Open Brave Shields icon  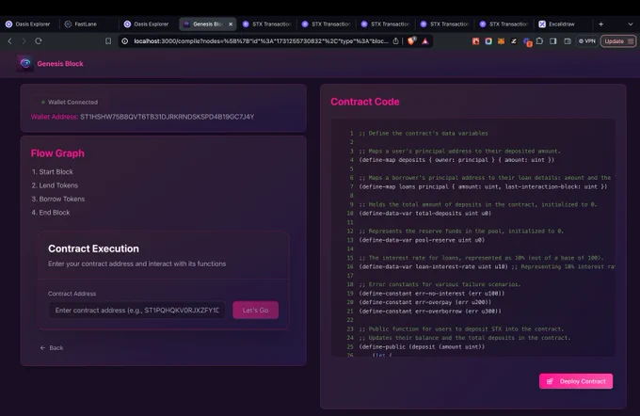[411, 40]
